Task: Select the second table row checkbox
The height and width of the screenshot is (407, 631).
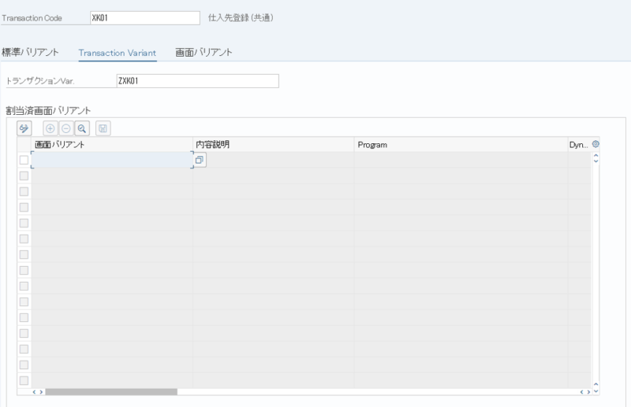Action: [24, 176]
